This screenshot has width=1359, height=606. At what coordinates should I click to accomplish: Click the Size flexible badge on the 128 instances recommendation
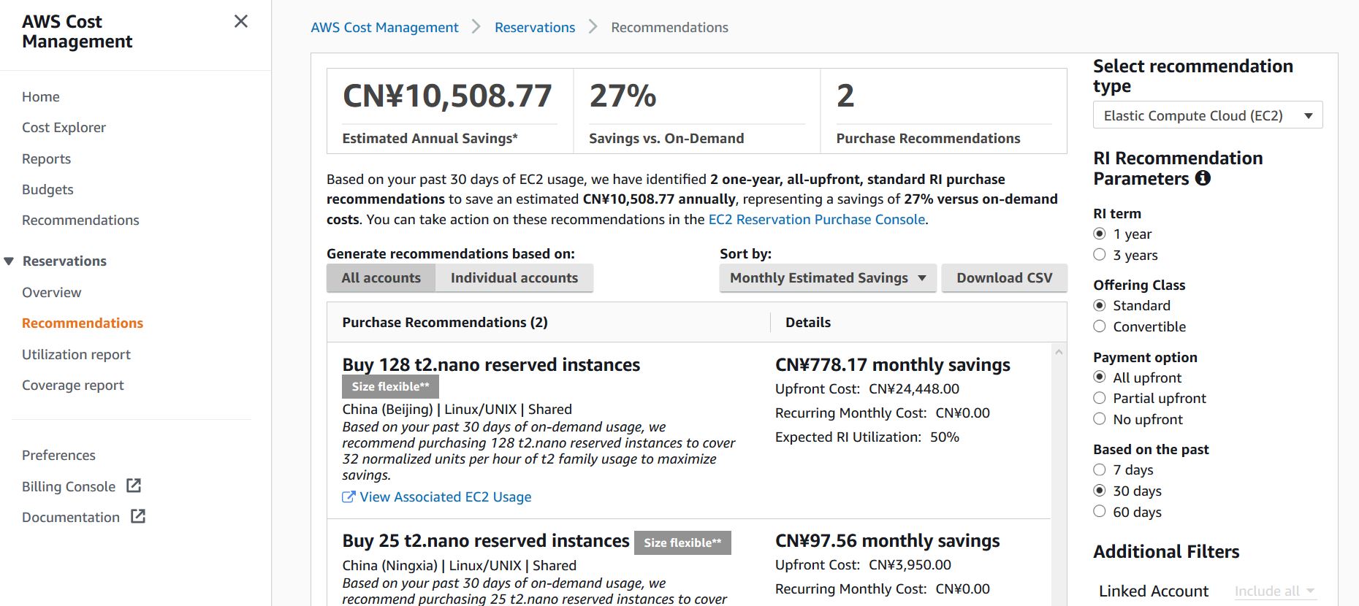(x=390, y=386)
